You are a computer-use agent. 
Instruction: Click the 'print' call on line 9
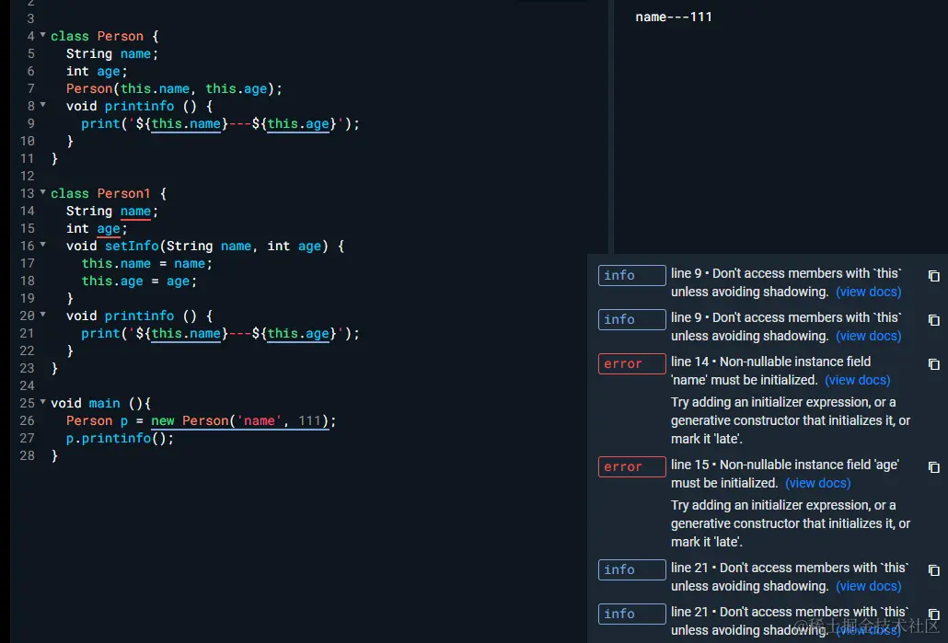click(x=100, y=124)
